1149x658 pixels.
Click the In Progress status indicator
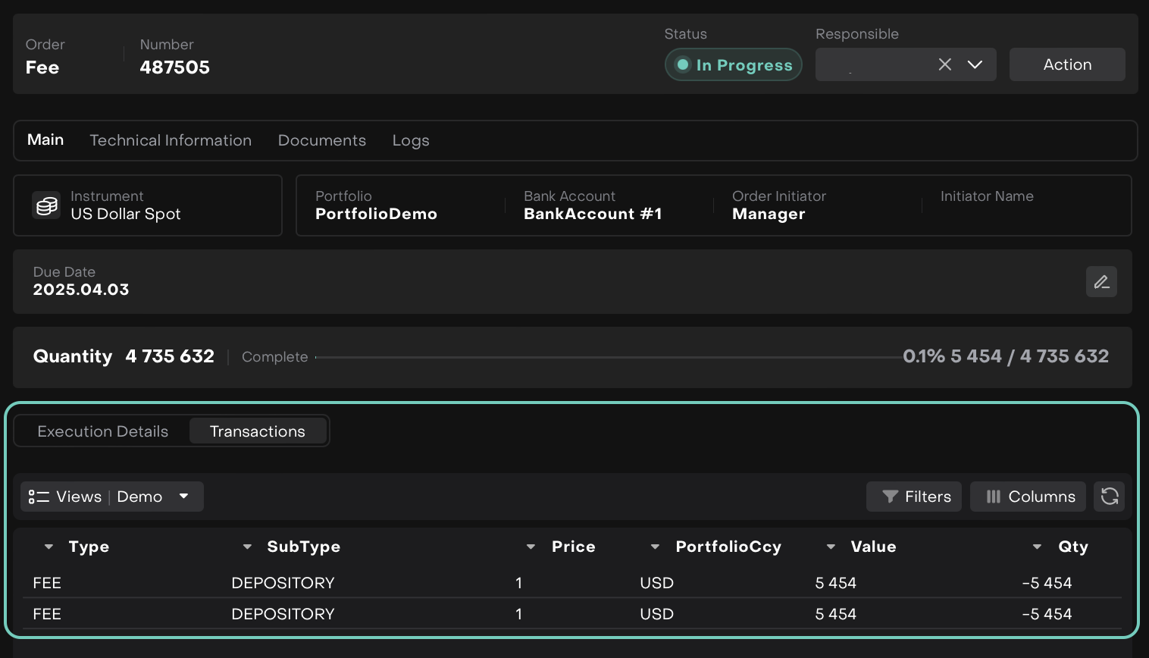tap(733, 65)
